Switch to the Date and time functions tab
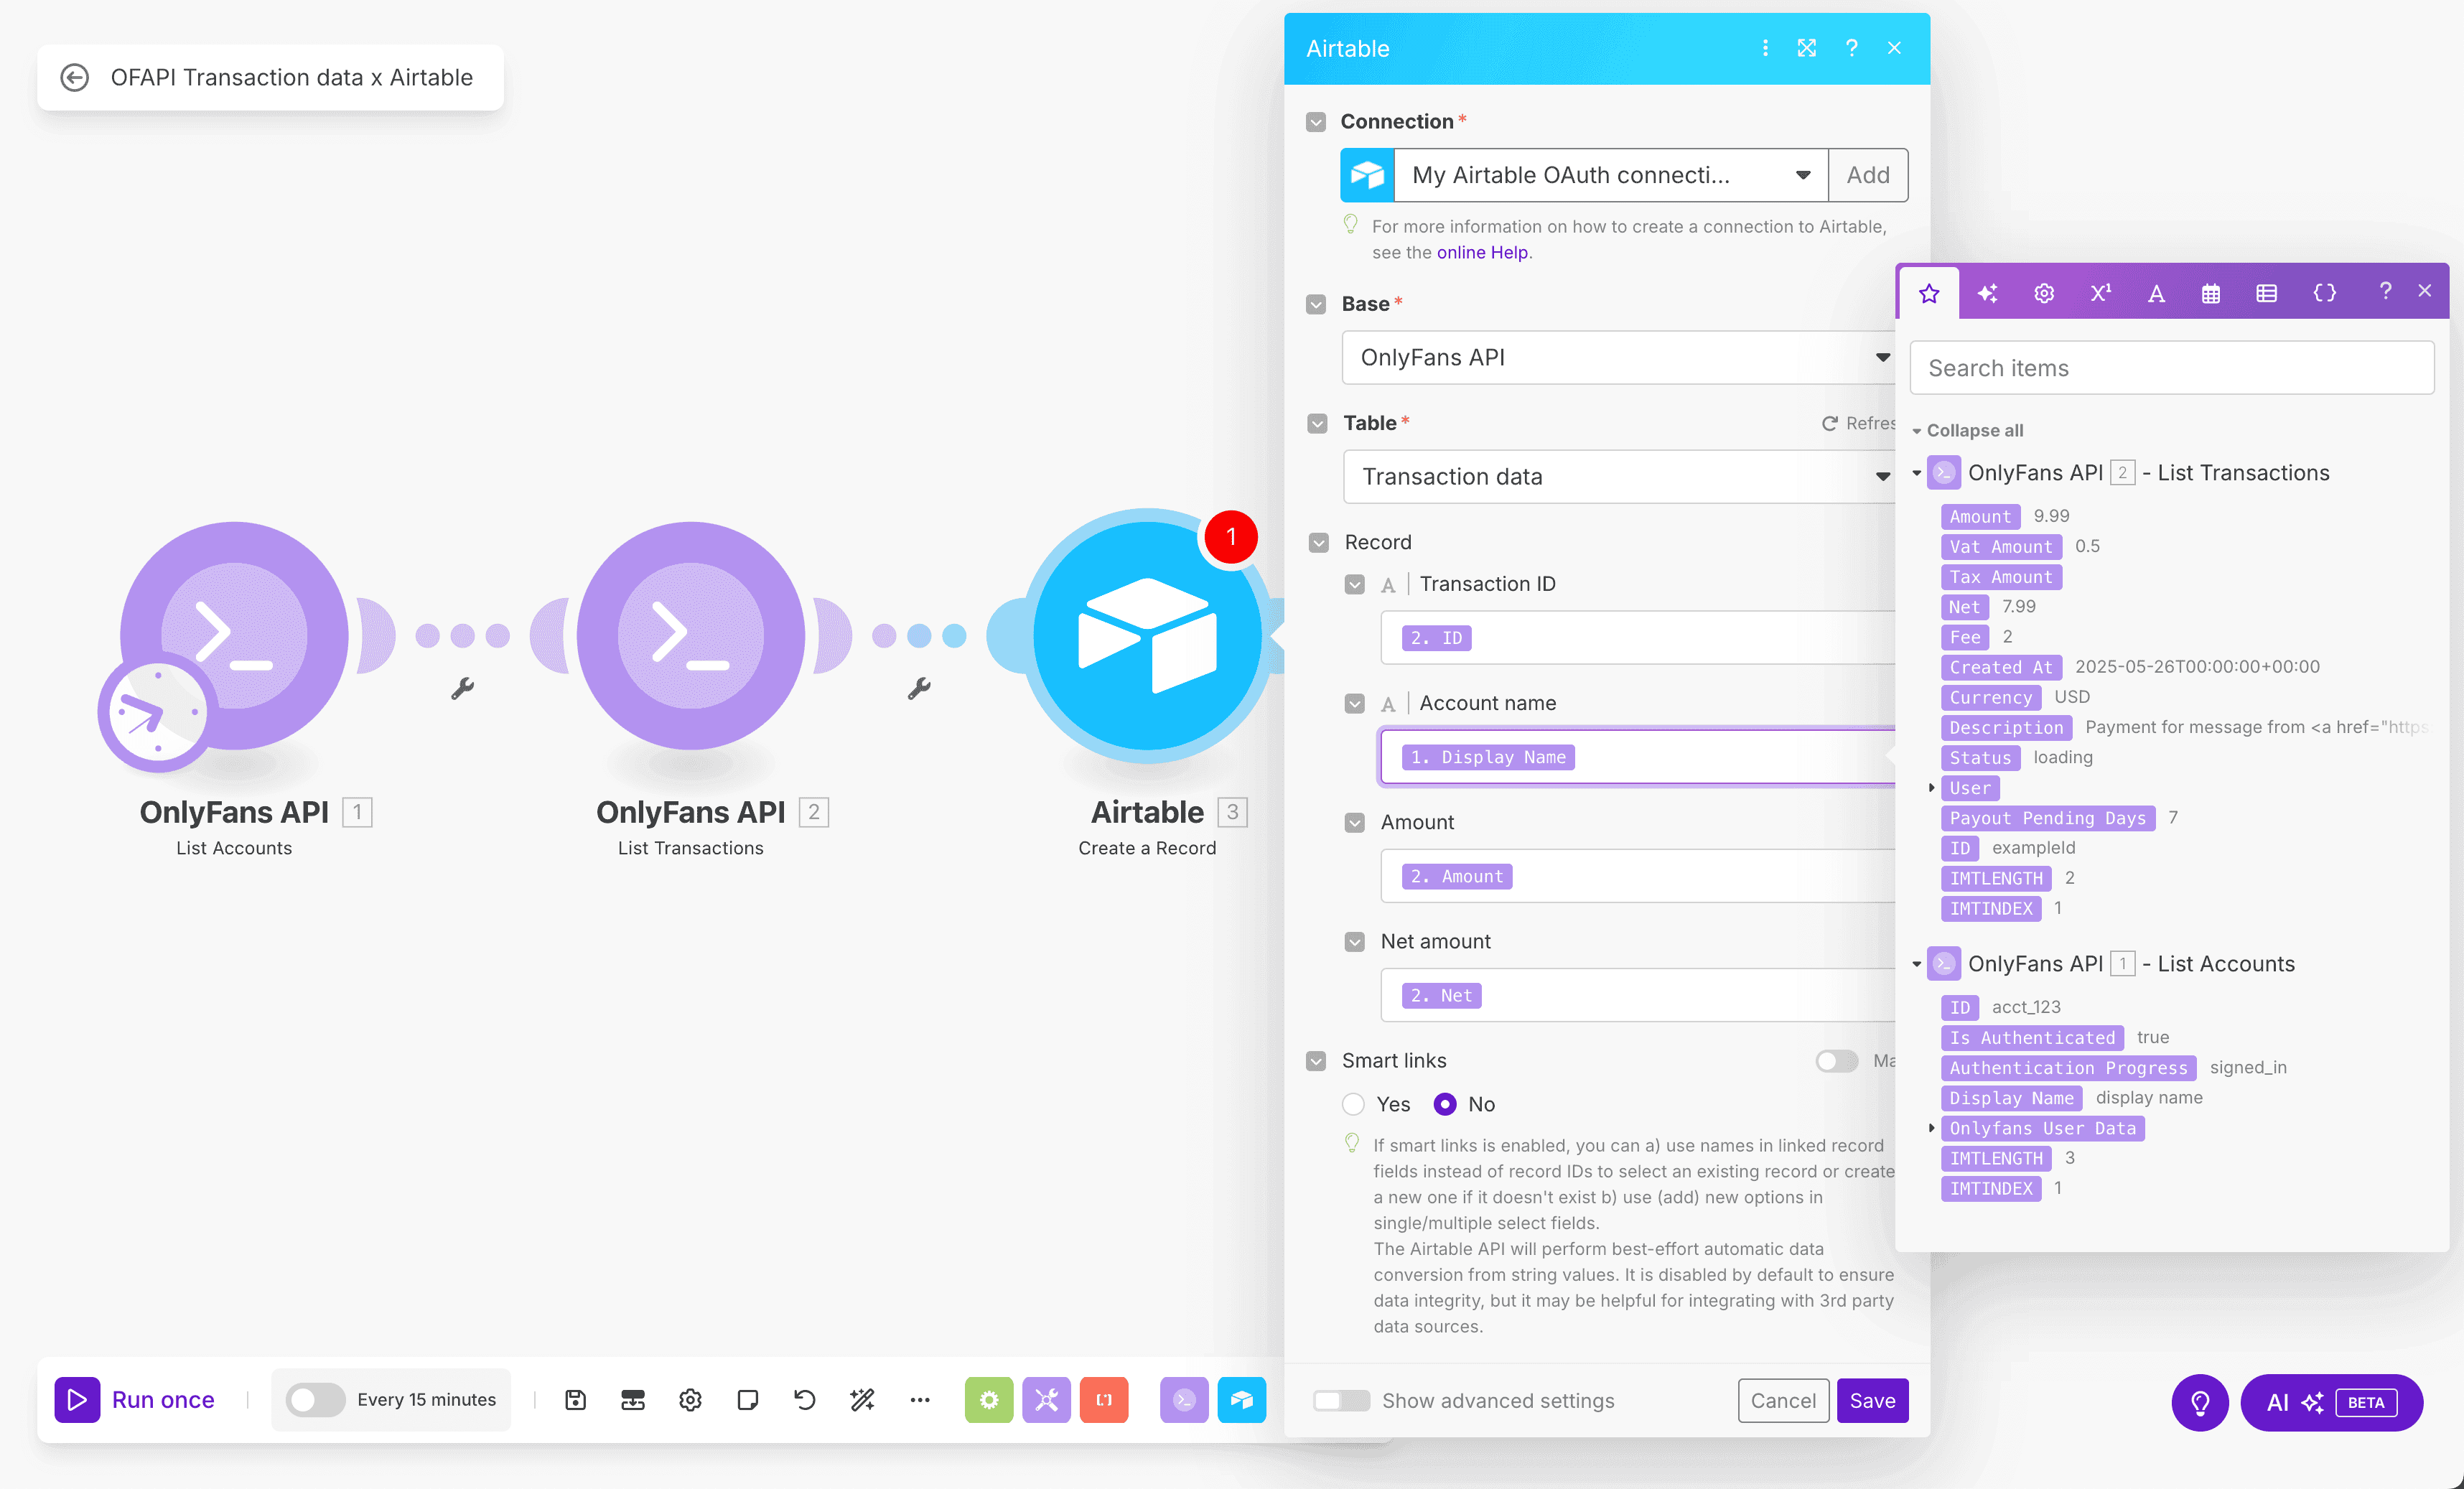The image size is (2464, 1489). (x=2210, y=293)
